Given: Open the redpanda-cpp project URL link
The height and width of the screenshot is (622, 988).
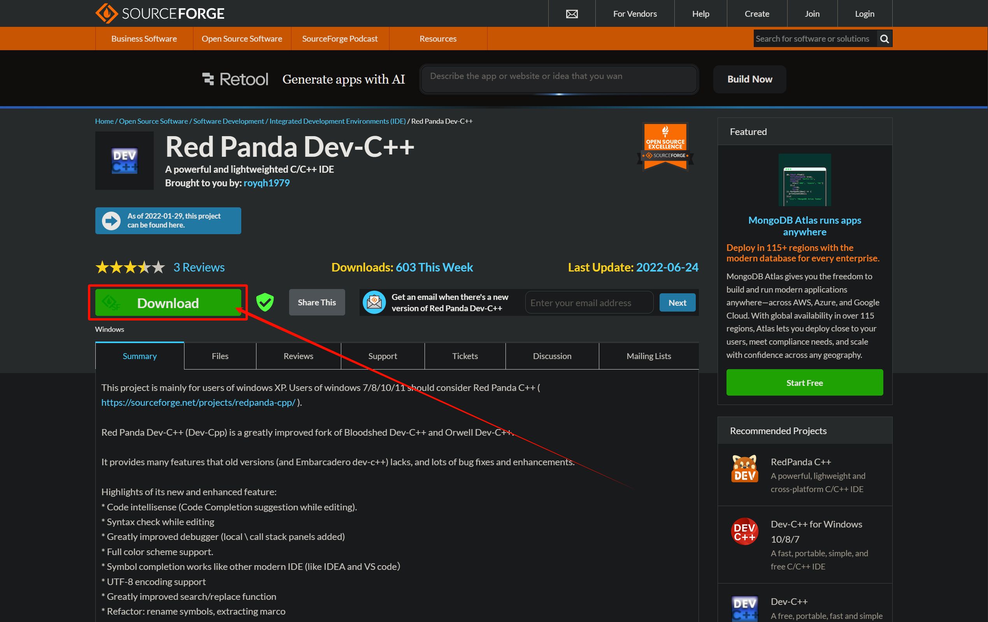Looking at the screenshot, I should click(198, 403).
